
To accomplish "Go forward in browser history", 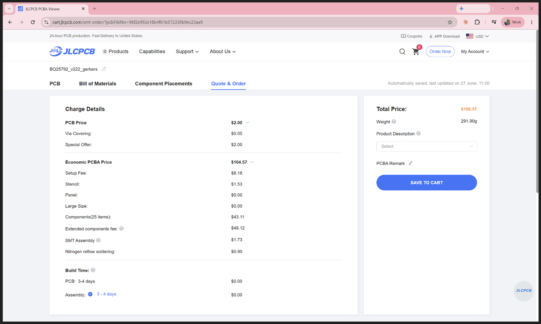I will [21, 22].
